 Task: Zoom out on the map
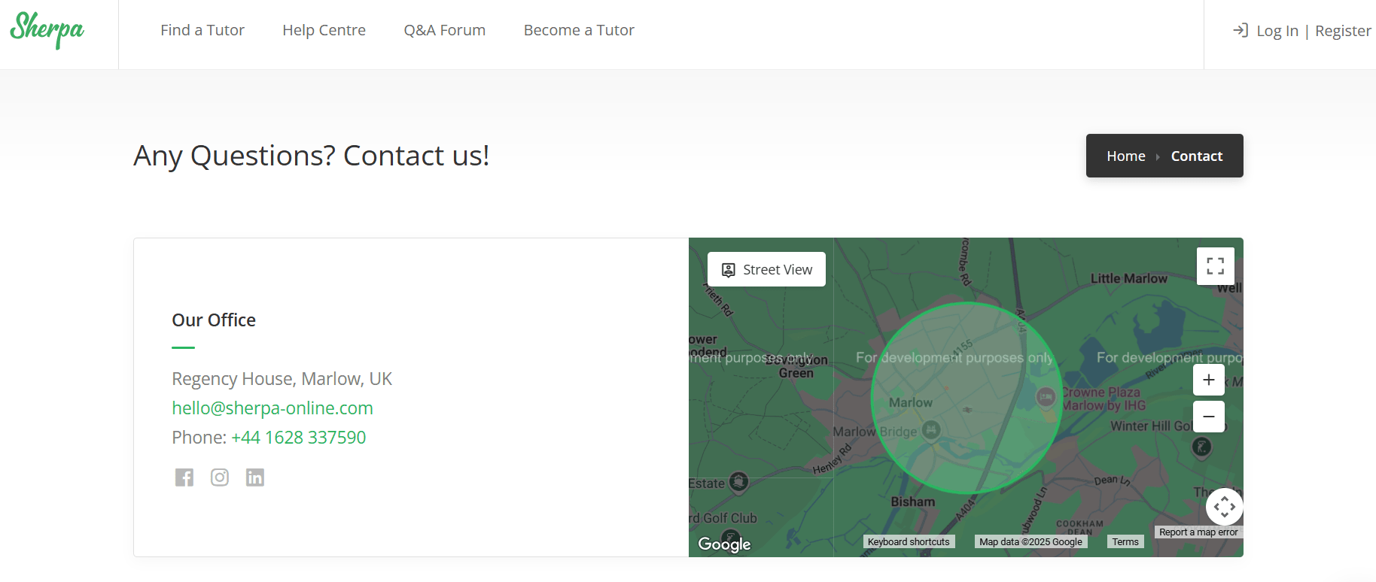1208,417
